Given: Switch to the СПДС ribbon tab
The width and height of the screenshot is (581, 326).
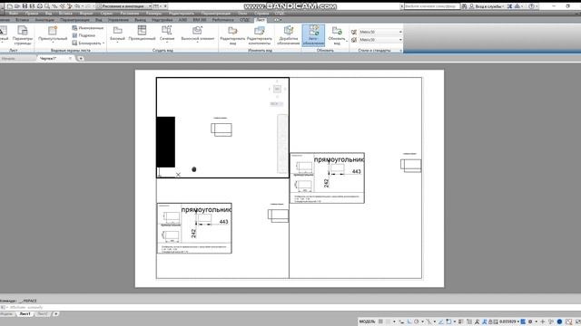Looking at the screenshot, I should pos(244,20).
